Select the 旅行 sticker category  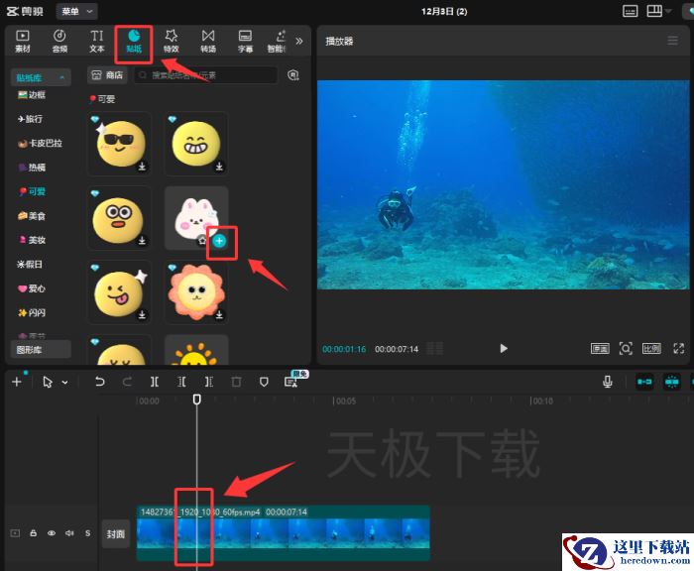[x=30, y=119]
